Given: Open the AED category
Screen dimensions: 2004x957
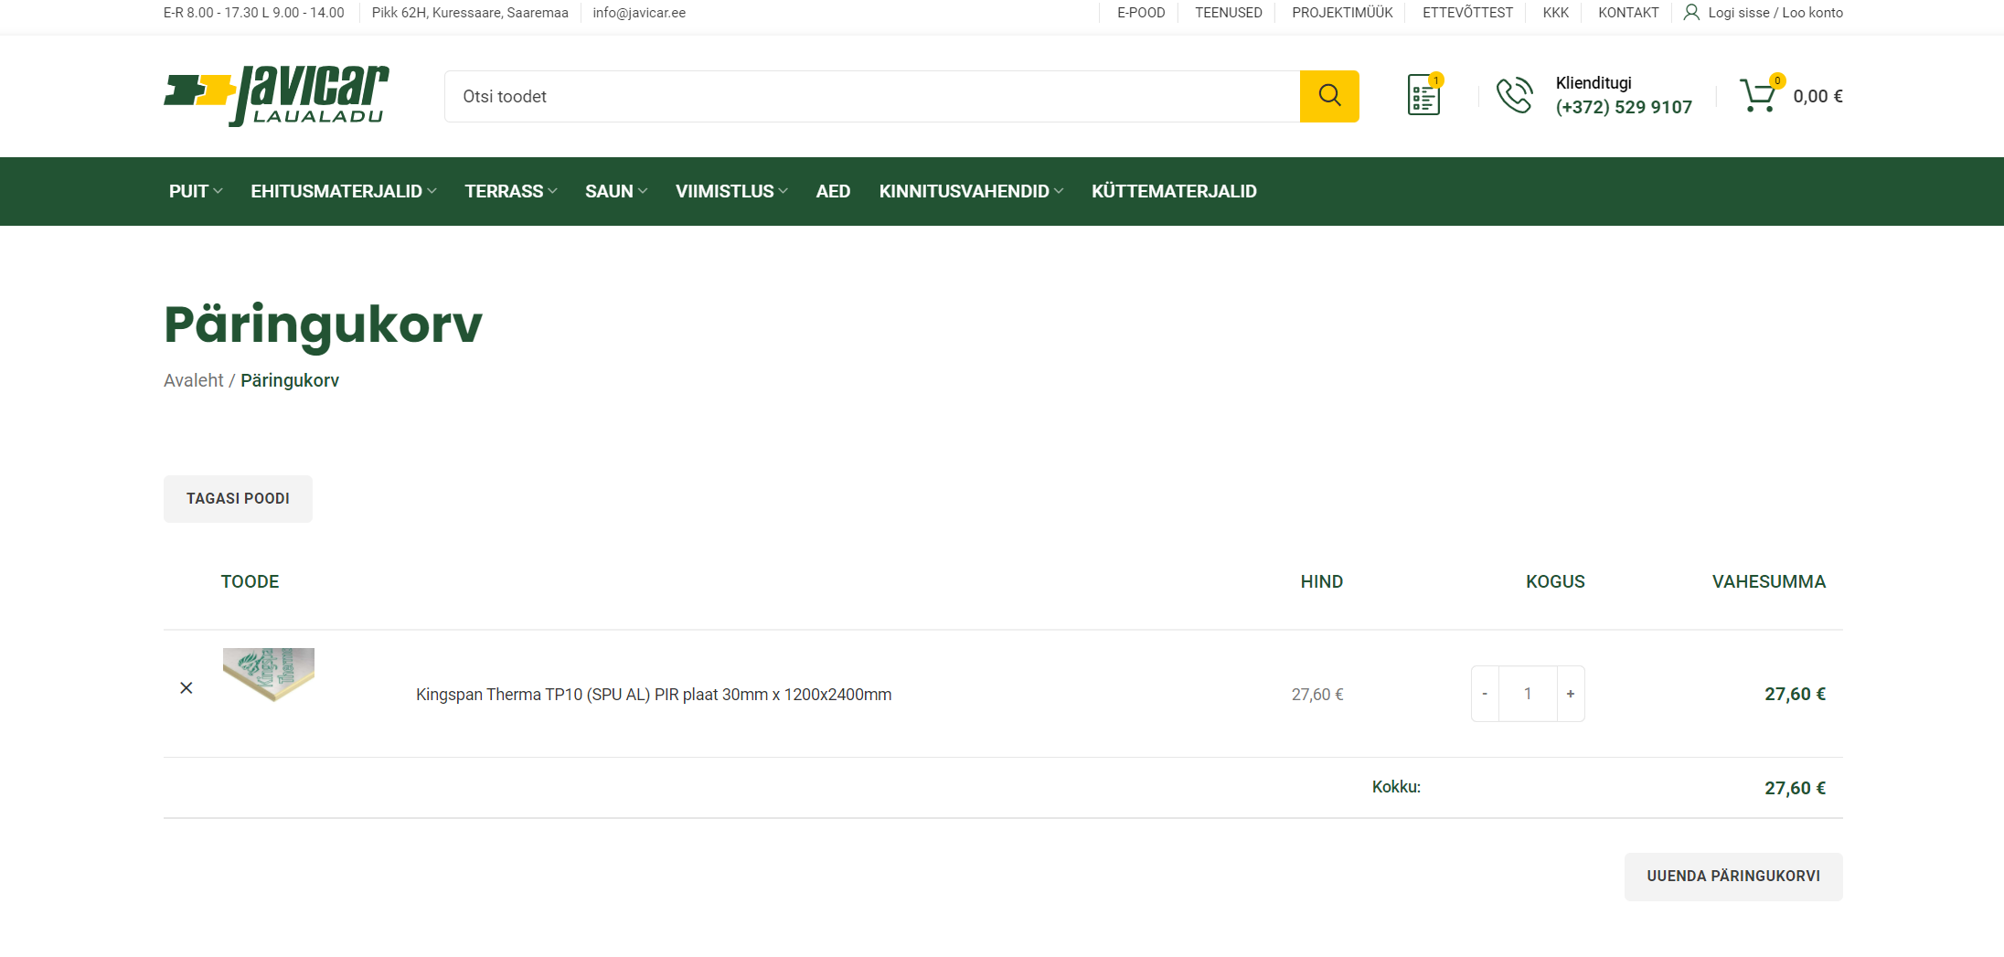Looking at the screenshot, I should [x=833, y=191].
